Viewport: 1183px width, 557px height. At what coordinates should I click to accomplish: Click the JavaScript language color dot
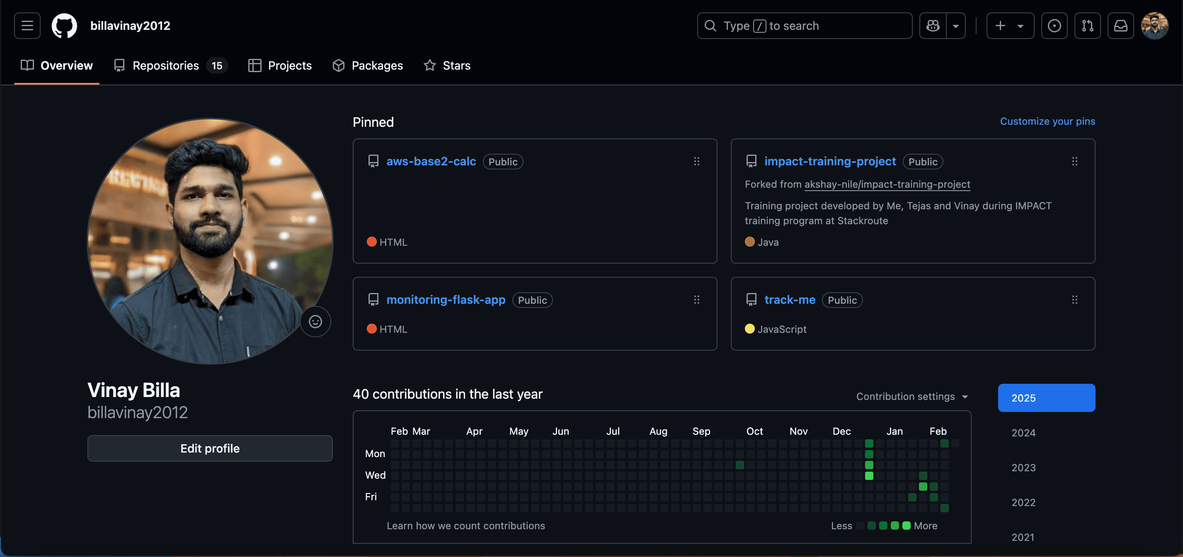coord(749,329)
